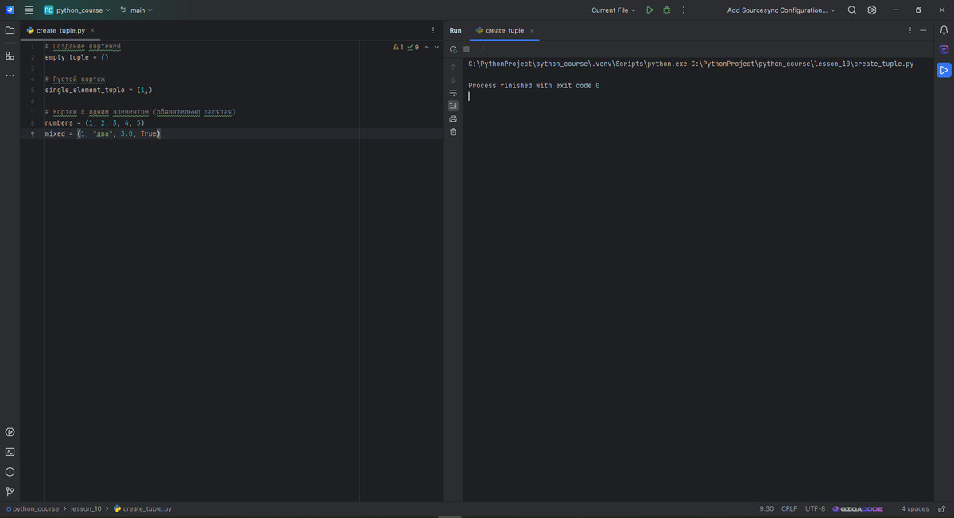This screenshot has height=518, width=954.
Task: Open Terminal tool window
Action: click(x=10, y=452)
